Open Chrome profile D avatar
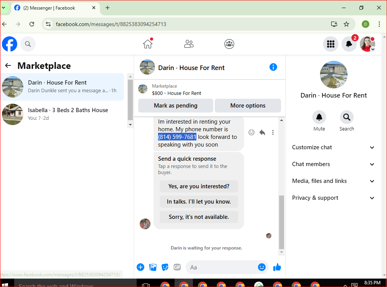This screenshot has width=387, height=287. click(x=365, y=24)
